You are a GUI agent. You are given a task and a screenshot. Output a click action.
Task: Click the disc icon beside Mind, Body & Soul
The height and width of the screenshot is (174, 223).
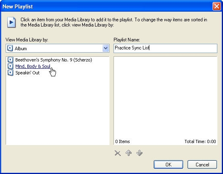pyautogui.click(x=10, y=66)
